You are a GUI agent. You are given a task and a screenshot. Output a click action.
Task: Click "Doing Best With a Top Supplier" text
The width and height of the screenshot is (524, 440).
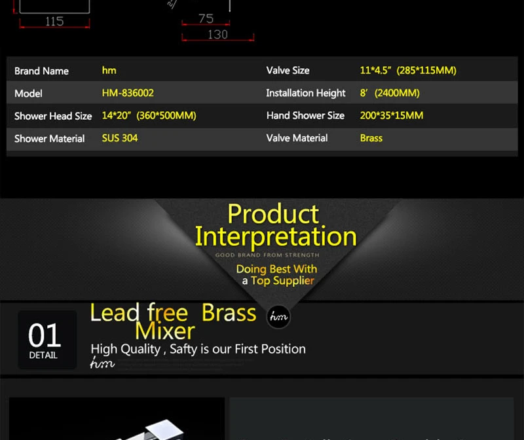coord(277,274)
